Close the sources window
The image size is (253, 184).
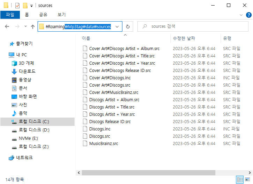(244, 5)
